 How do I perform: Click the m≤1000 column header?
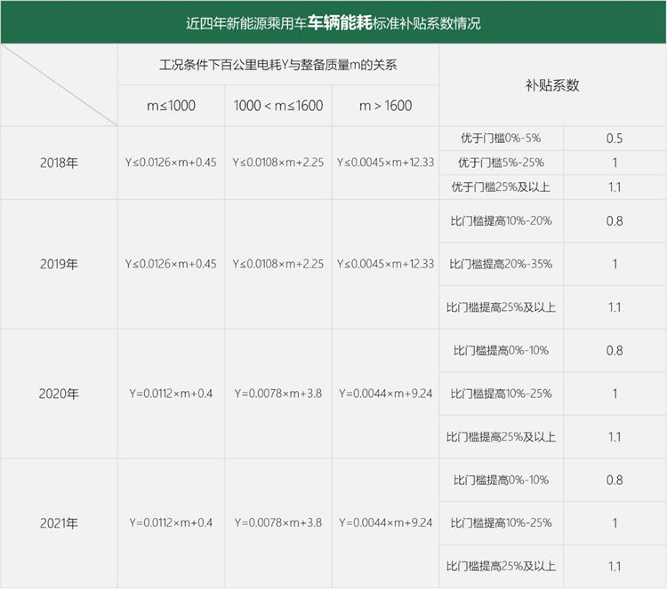tap(171, 106)
